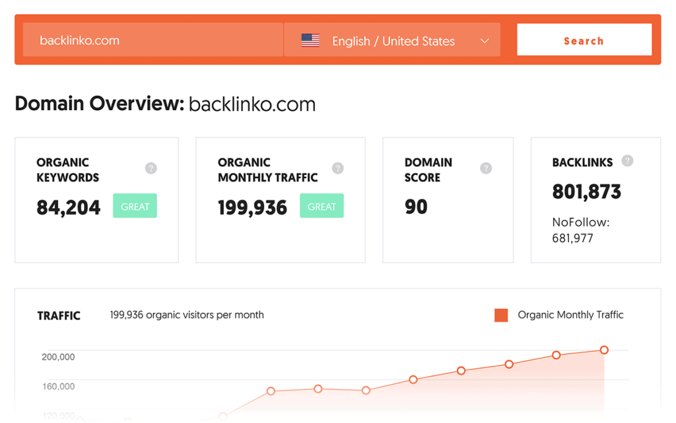
Task: Click the TRAFFIC section heading
Action: [x=59, y=316]
